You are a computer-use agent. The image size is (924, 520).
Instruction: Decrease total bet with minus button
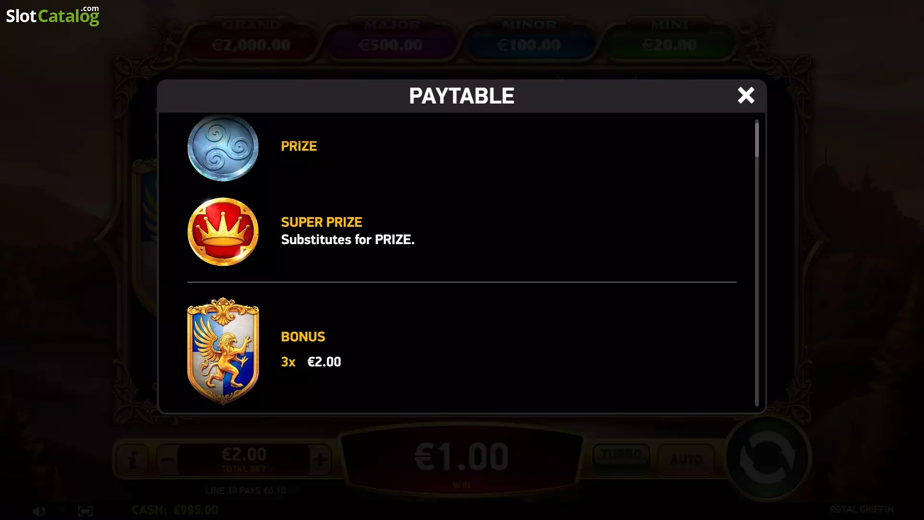[x=167, y=459]
